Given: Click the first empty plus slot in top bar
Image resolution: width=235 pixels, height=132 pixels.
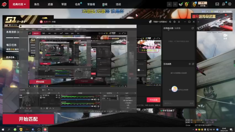Looking at the screenshot, I should click(x=169, y=4).
